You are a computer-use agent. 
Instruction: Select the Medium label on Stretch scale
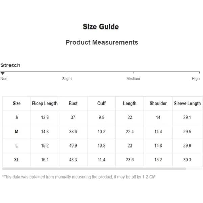pyautogui.click(x=133, y=78)
